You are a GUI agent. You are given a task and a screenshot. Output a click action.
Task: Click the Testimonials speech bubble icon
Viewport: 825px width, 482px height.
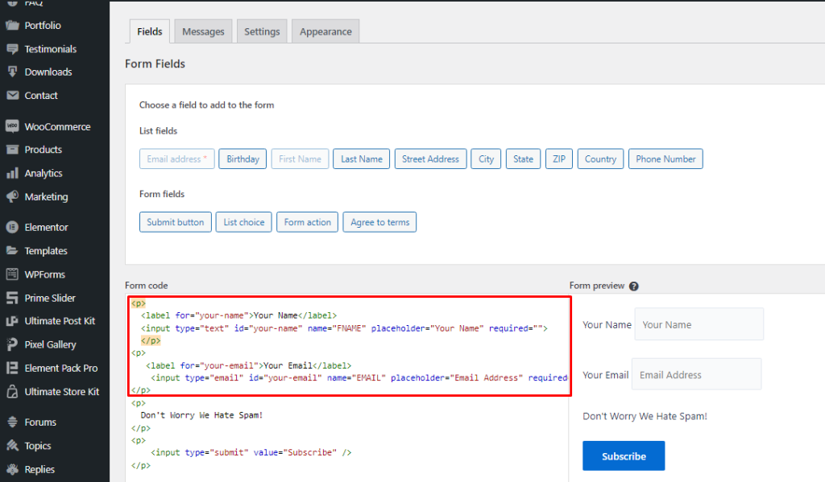[x=12, y=49]
